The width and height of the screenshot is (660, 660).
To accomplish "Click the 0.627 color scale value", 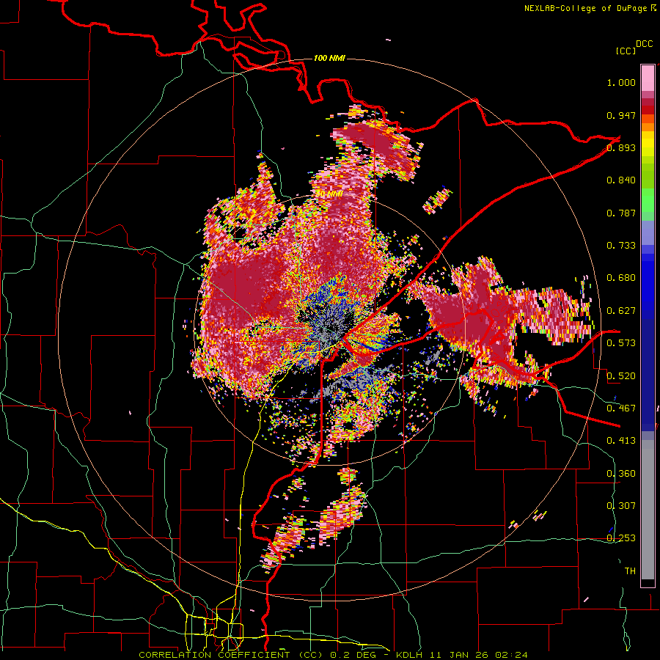I will coord(621,311).
